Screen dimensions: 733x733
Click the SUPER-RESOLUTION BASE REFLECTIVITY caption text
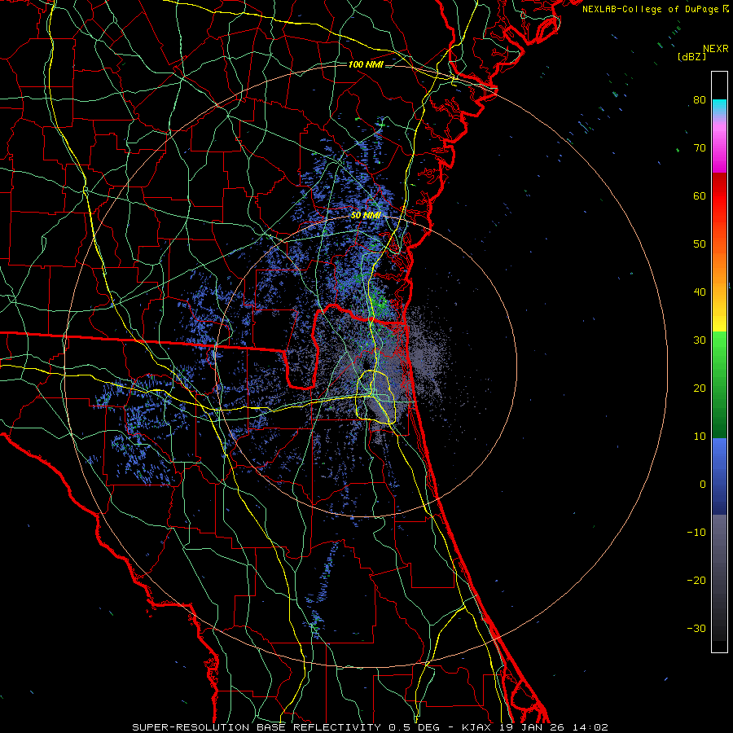point(257,727)
